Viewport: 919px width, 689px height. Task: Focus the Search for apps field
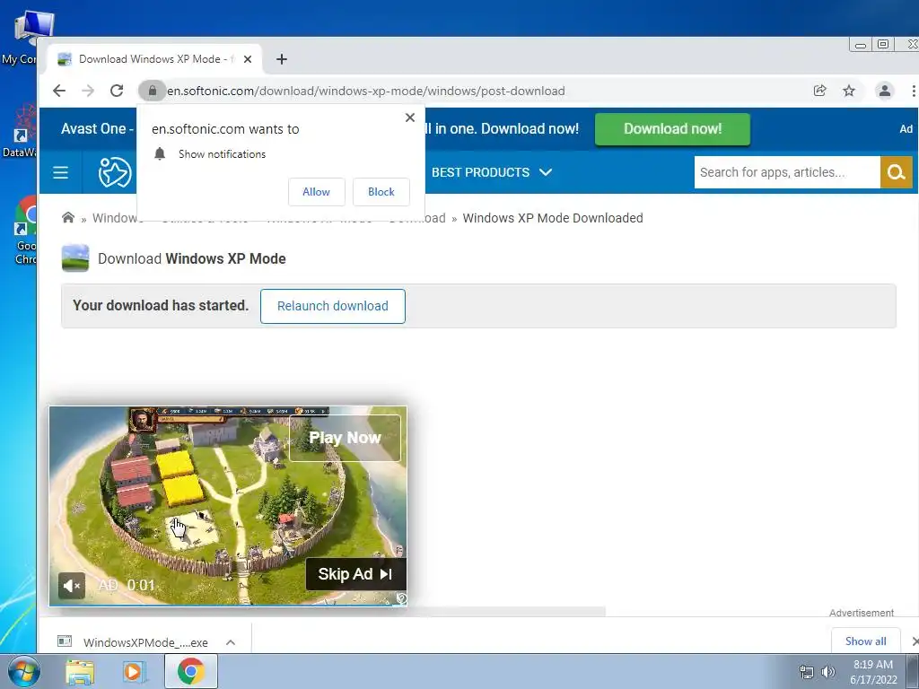coord(787,172)
